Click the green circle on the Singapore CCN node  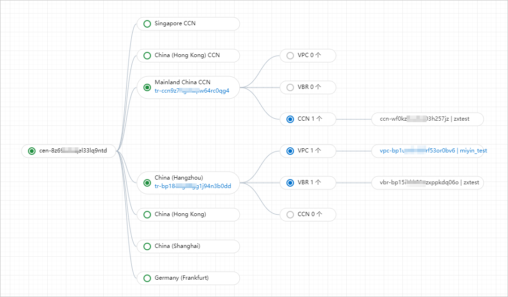coord(147,24)
